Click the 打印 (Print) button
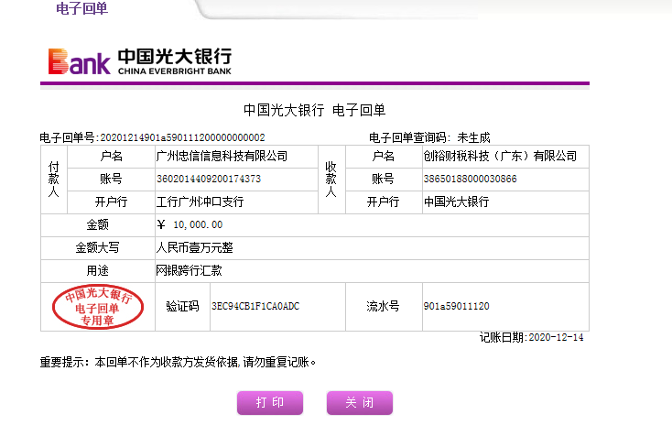The width and height of the screenshot is (672, 447). coord(270,402)
